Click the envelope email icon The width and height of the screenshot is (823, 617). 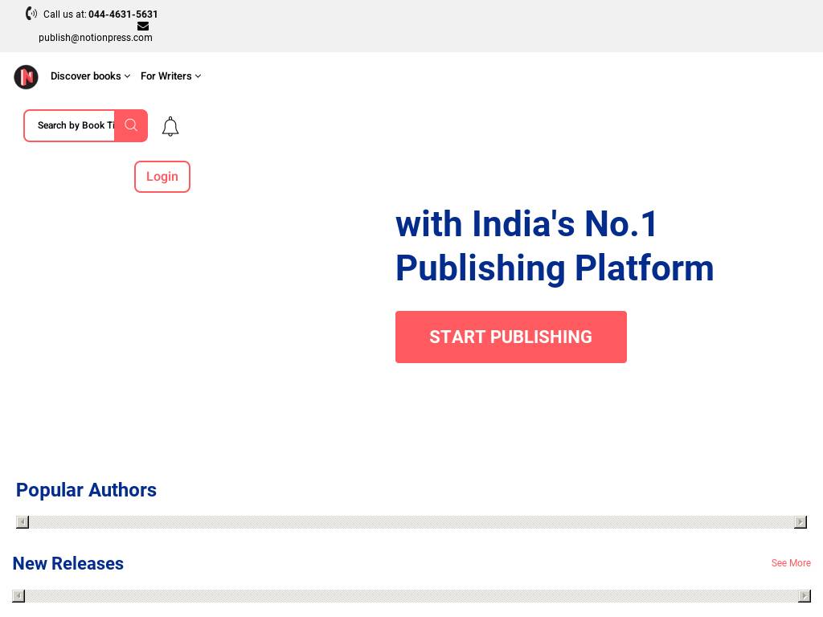143,26
